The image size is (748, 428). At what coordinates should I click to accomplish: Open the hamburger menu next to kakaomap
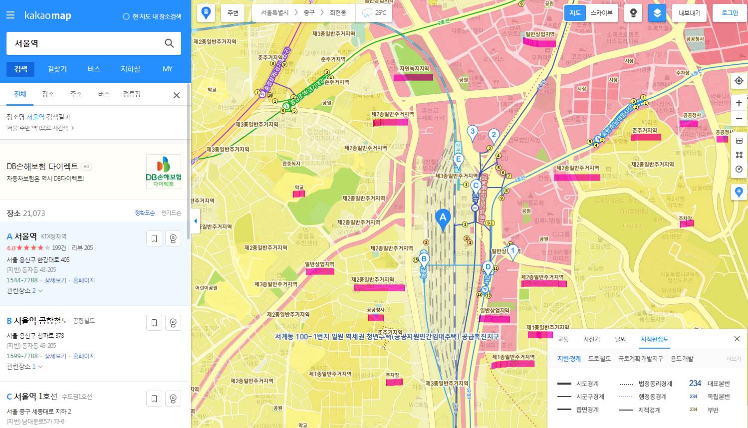(x=10, y=15)
